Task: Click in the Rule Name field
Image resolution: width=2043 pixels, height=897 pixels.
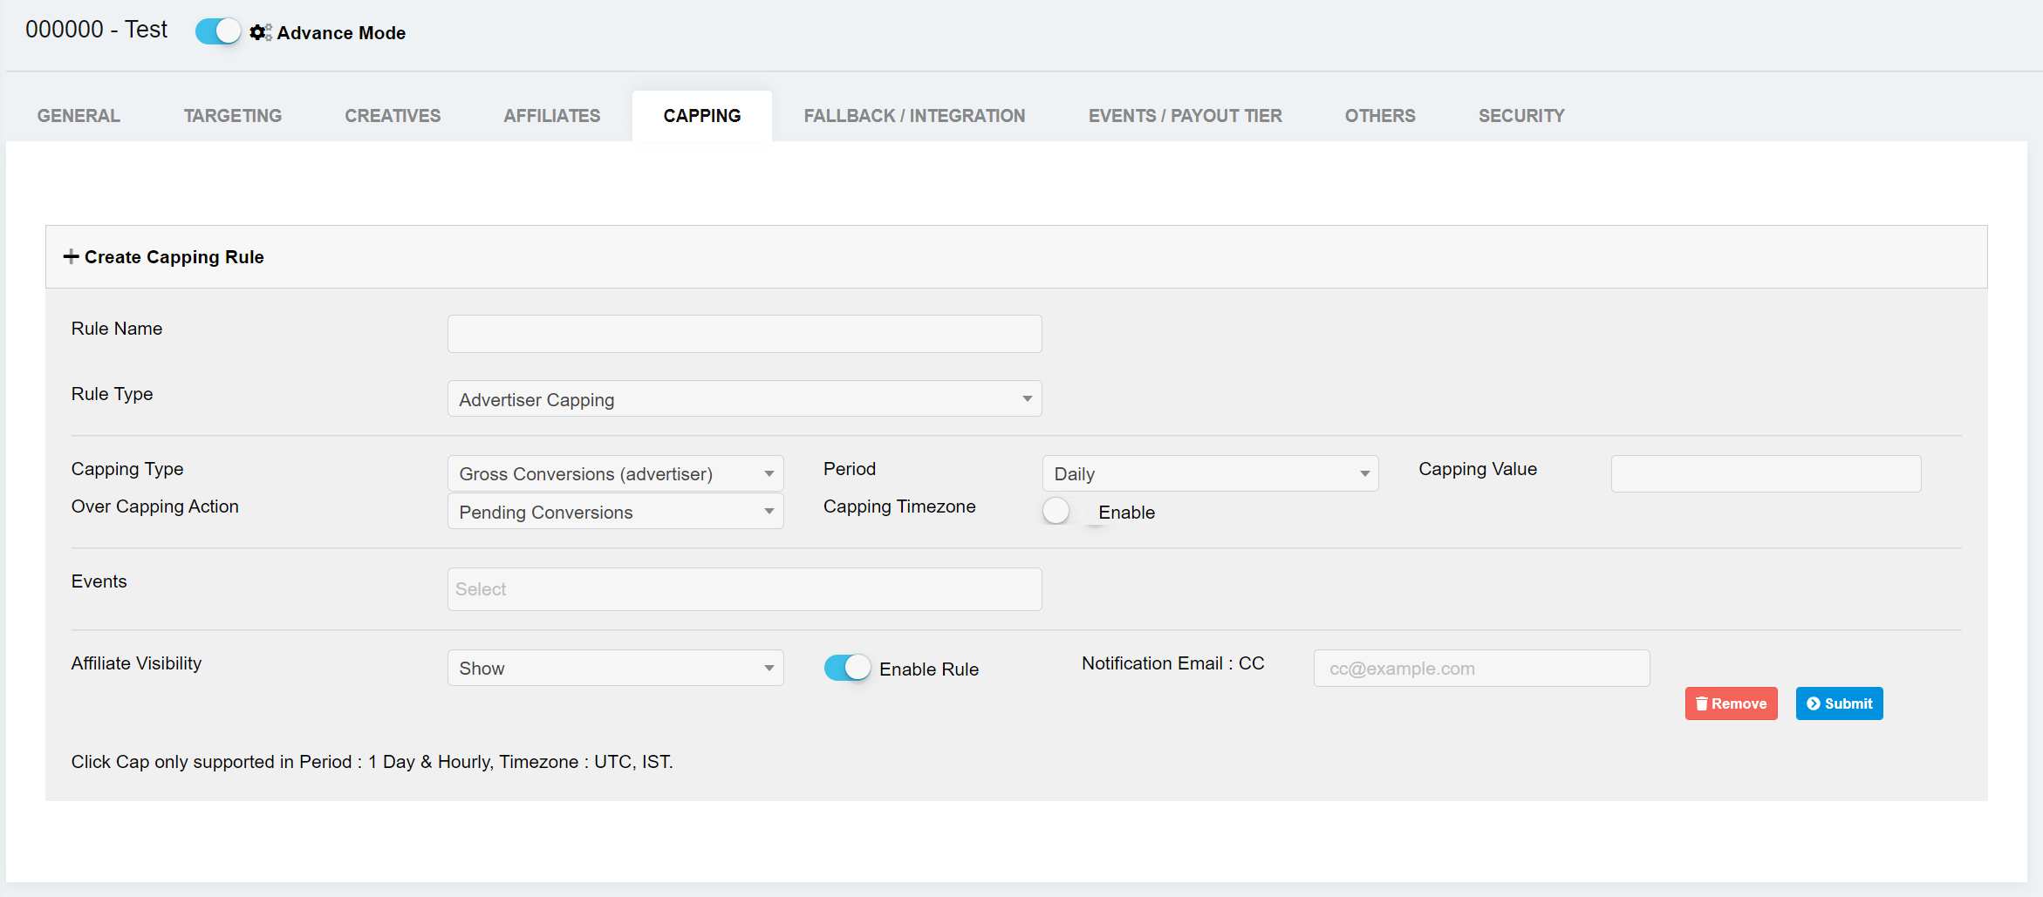Action: (x=744, y=334)
